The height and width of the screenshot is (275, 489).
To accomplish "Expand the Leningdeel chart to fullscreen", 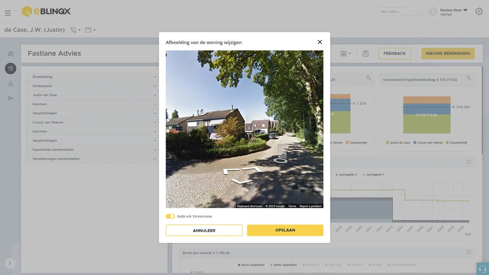I will pos(469,162).
